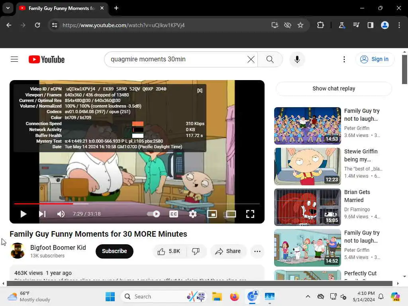The image size is (408, 306).
Task: Search with your voice microphone
Action: (297, 59)
